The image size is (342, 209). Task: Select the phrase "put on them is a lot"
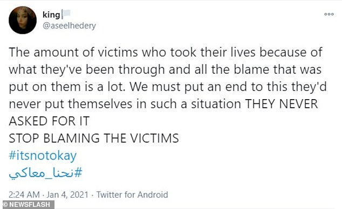pos(67,87)
